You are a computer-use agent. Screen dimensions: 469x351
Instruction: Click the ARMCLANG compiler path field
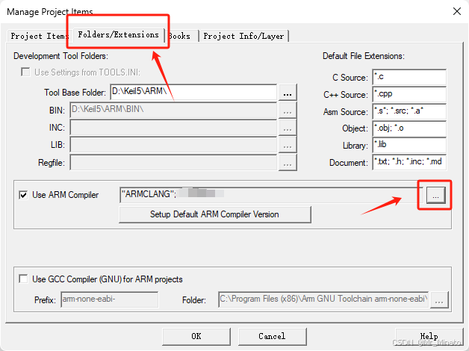(271, 195)
